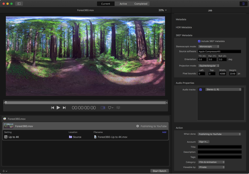Expand the 20% viewer zoom menu
The width and height of the screenshot is (249, 174).
coord(162,10)
